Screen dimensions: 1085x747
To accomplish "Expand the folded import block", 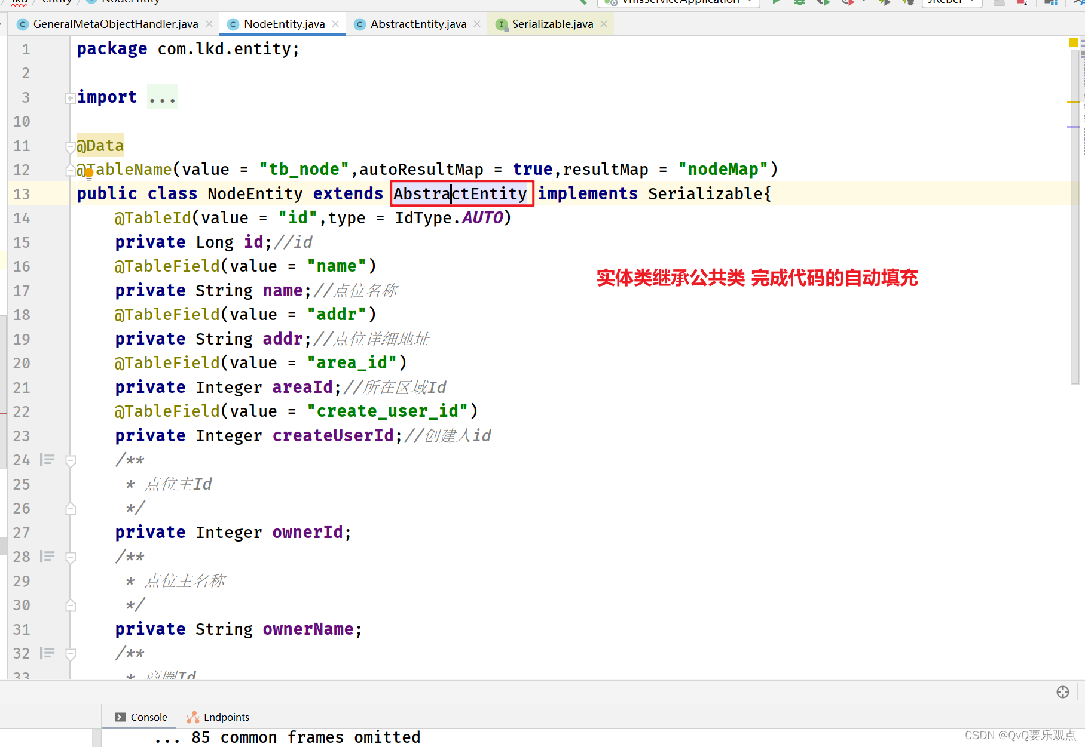I will coord(70,98).
